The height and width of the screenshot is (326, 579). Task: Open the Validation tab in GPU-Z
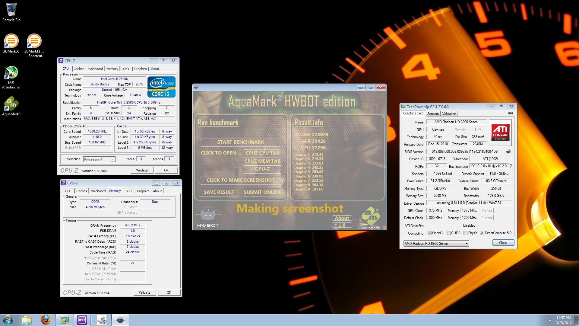449,114
